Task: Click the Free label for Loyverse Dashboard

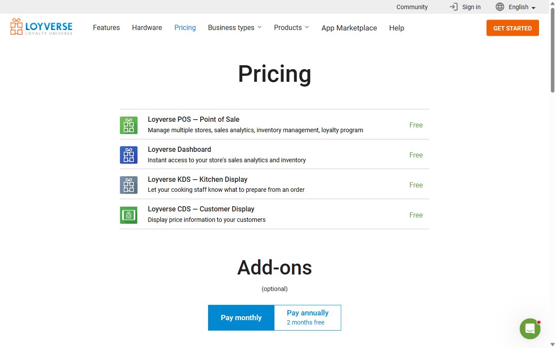Action: [x=416, y=155]
